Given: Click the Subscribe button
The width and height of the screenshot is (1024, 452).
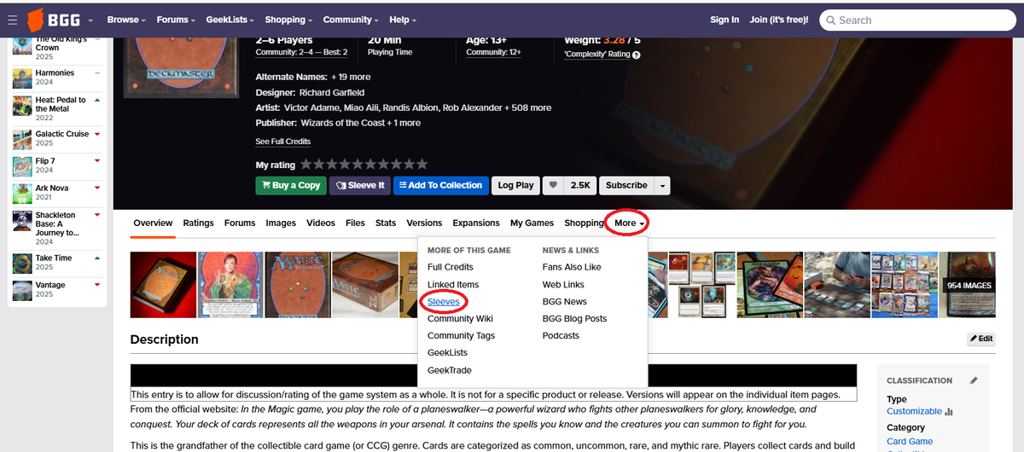Looking at the screenshot, I should click(x=626, y=185).
